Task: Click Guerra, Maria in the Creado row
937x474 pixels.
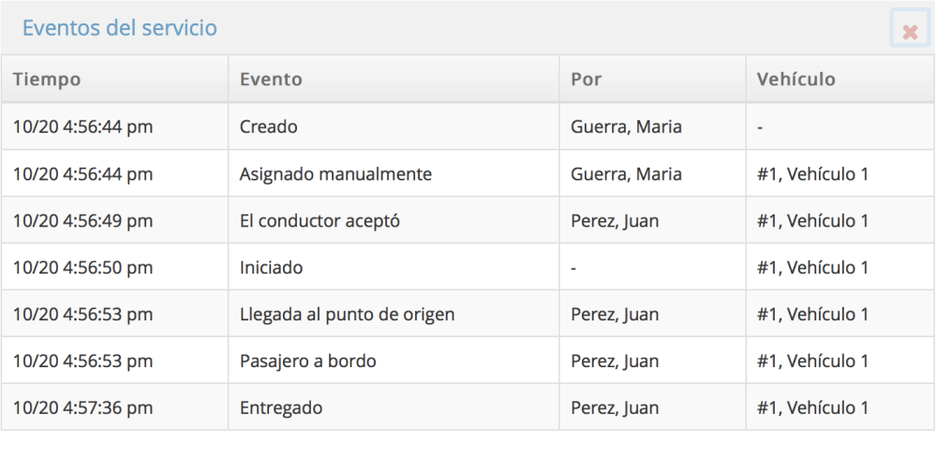Action: tap(626, 127)
